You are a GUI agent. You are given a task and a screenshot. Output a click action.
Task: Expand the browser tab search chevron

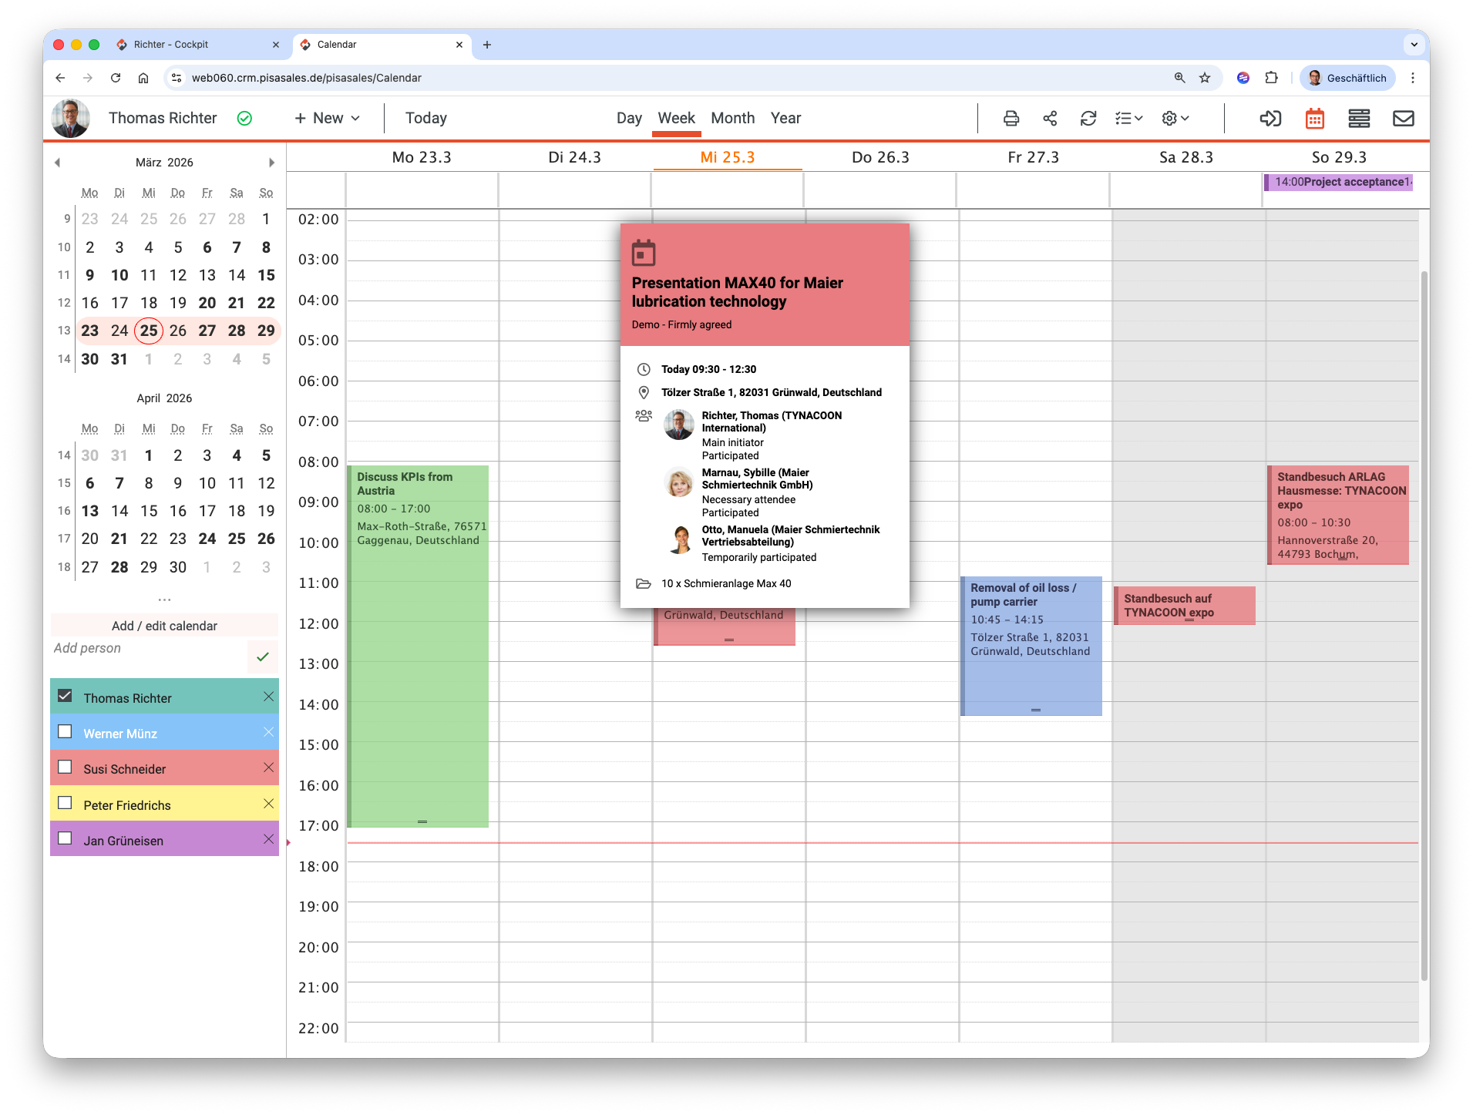coord(1414,45)
